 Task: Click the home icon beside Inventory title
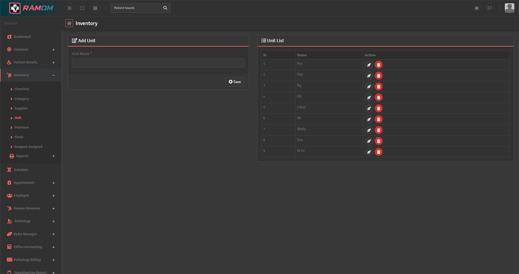(69, 23)
